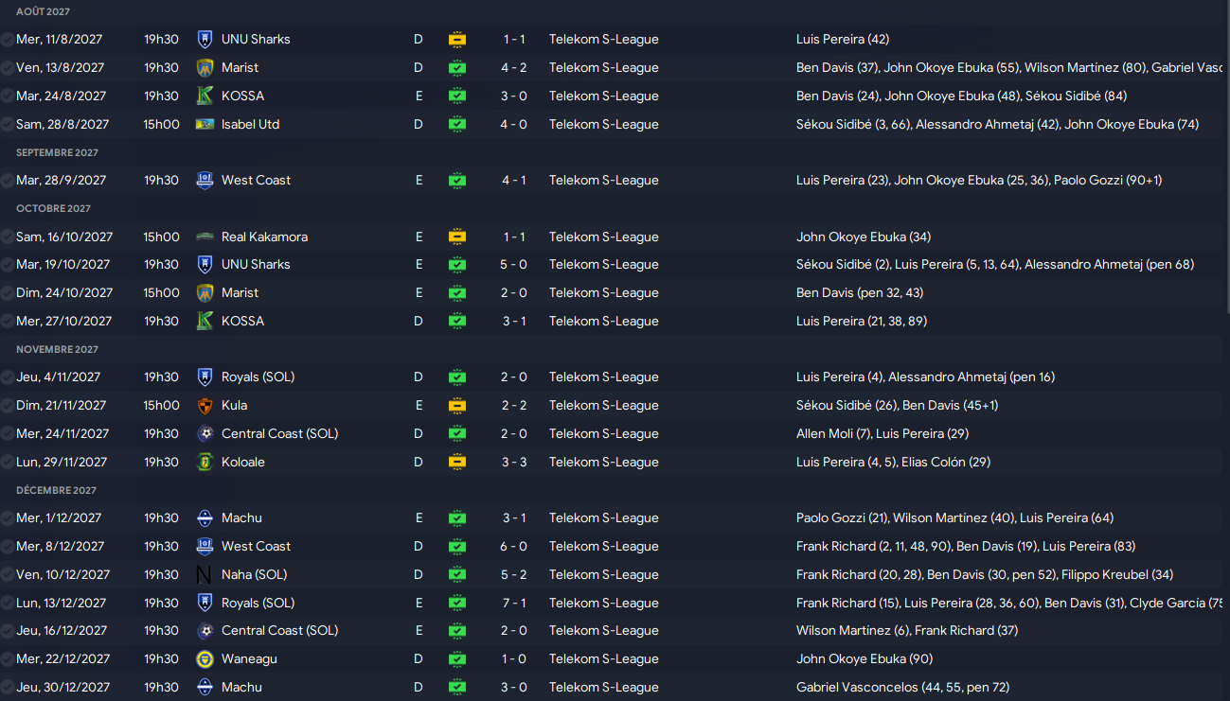Viewport: 1230px width, 701px height.
Task: Click the UNU Sharks crest on 11/8/2027
Action: coord(205,39)
